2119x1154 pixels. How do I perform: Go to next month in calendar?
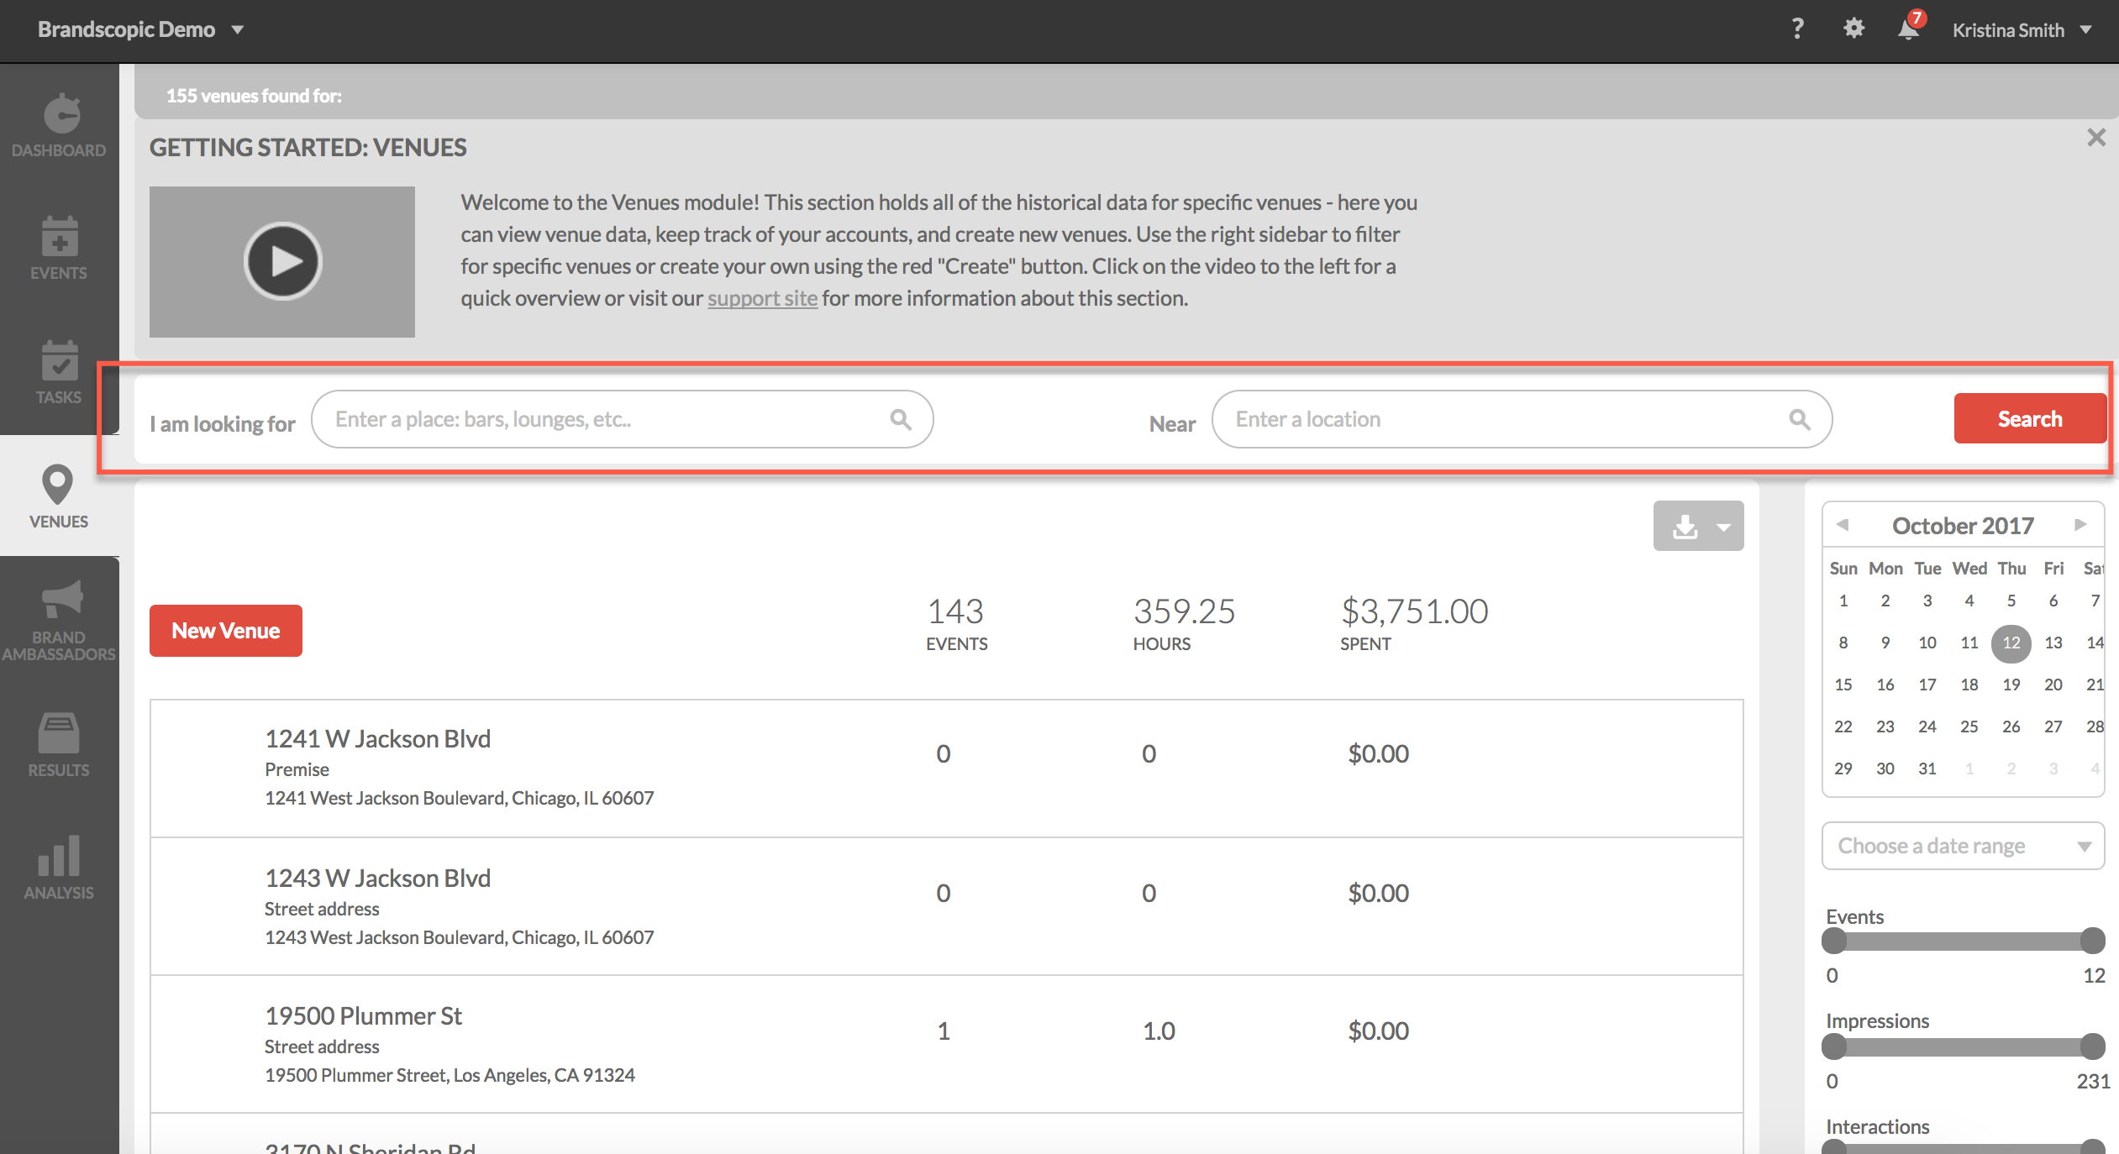point(2080,525)
